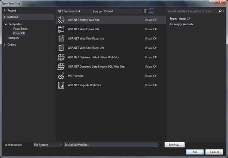Select ASP.NET Dynamic Data Linq to SQL name
The width and height of the screenshot is (228, 158).
[96, 67]
